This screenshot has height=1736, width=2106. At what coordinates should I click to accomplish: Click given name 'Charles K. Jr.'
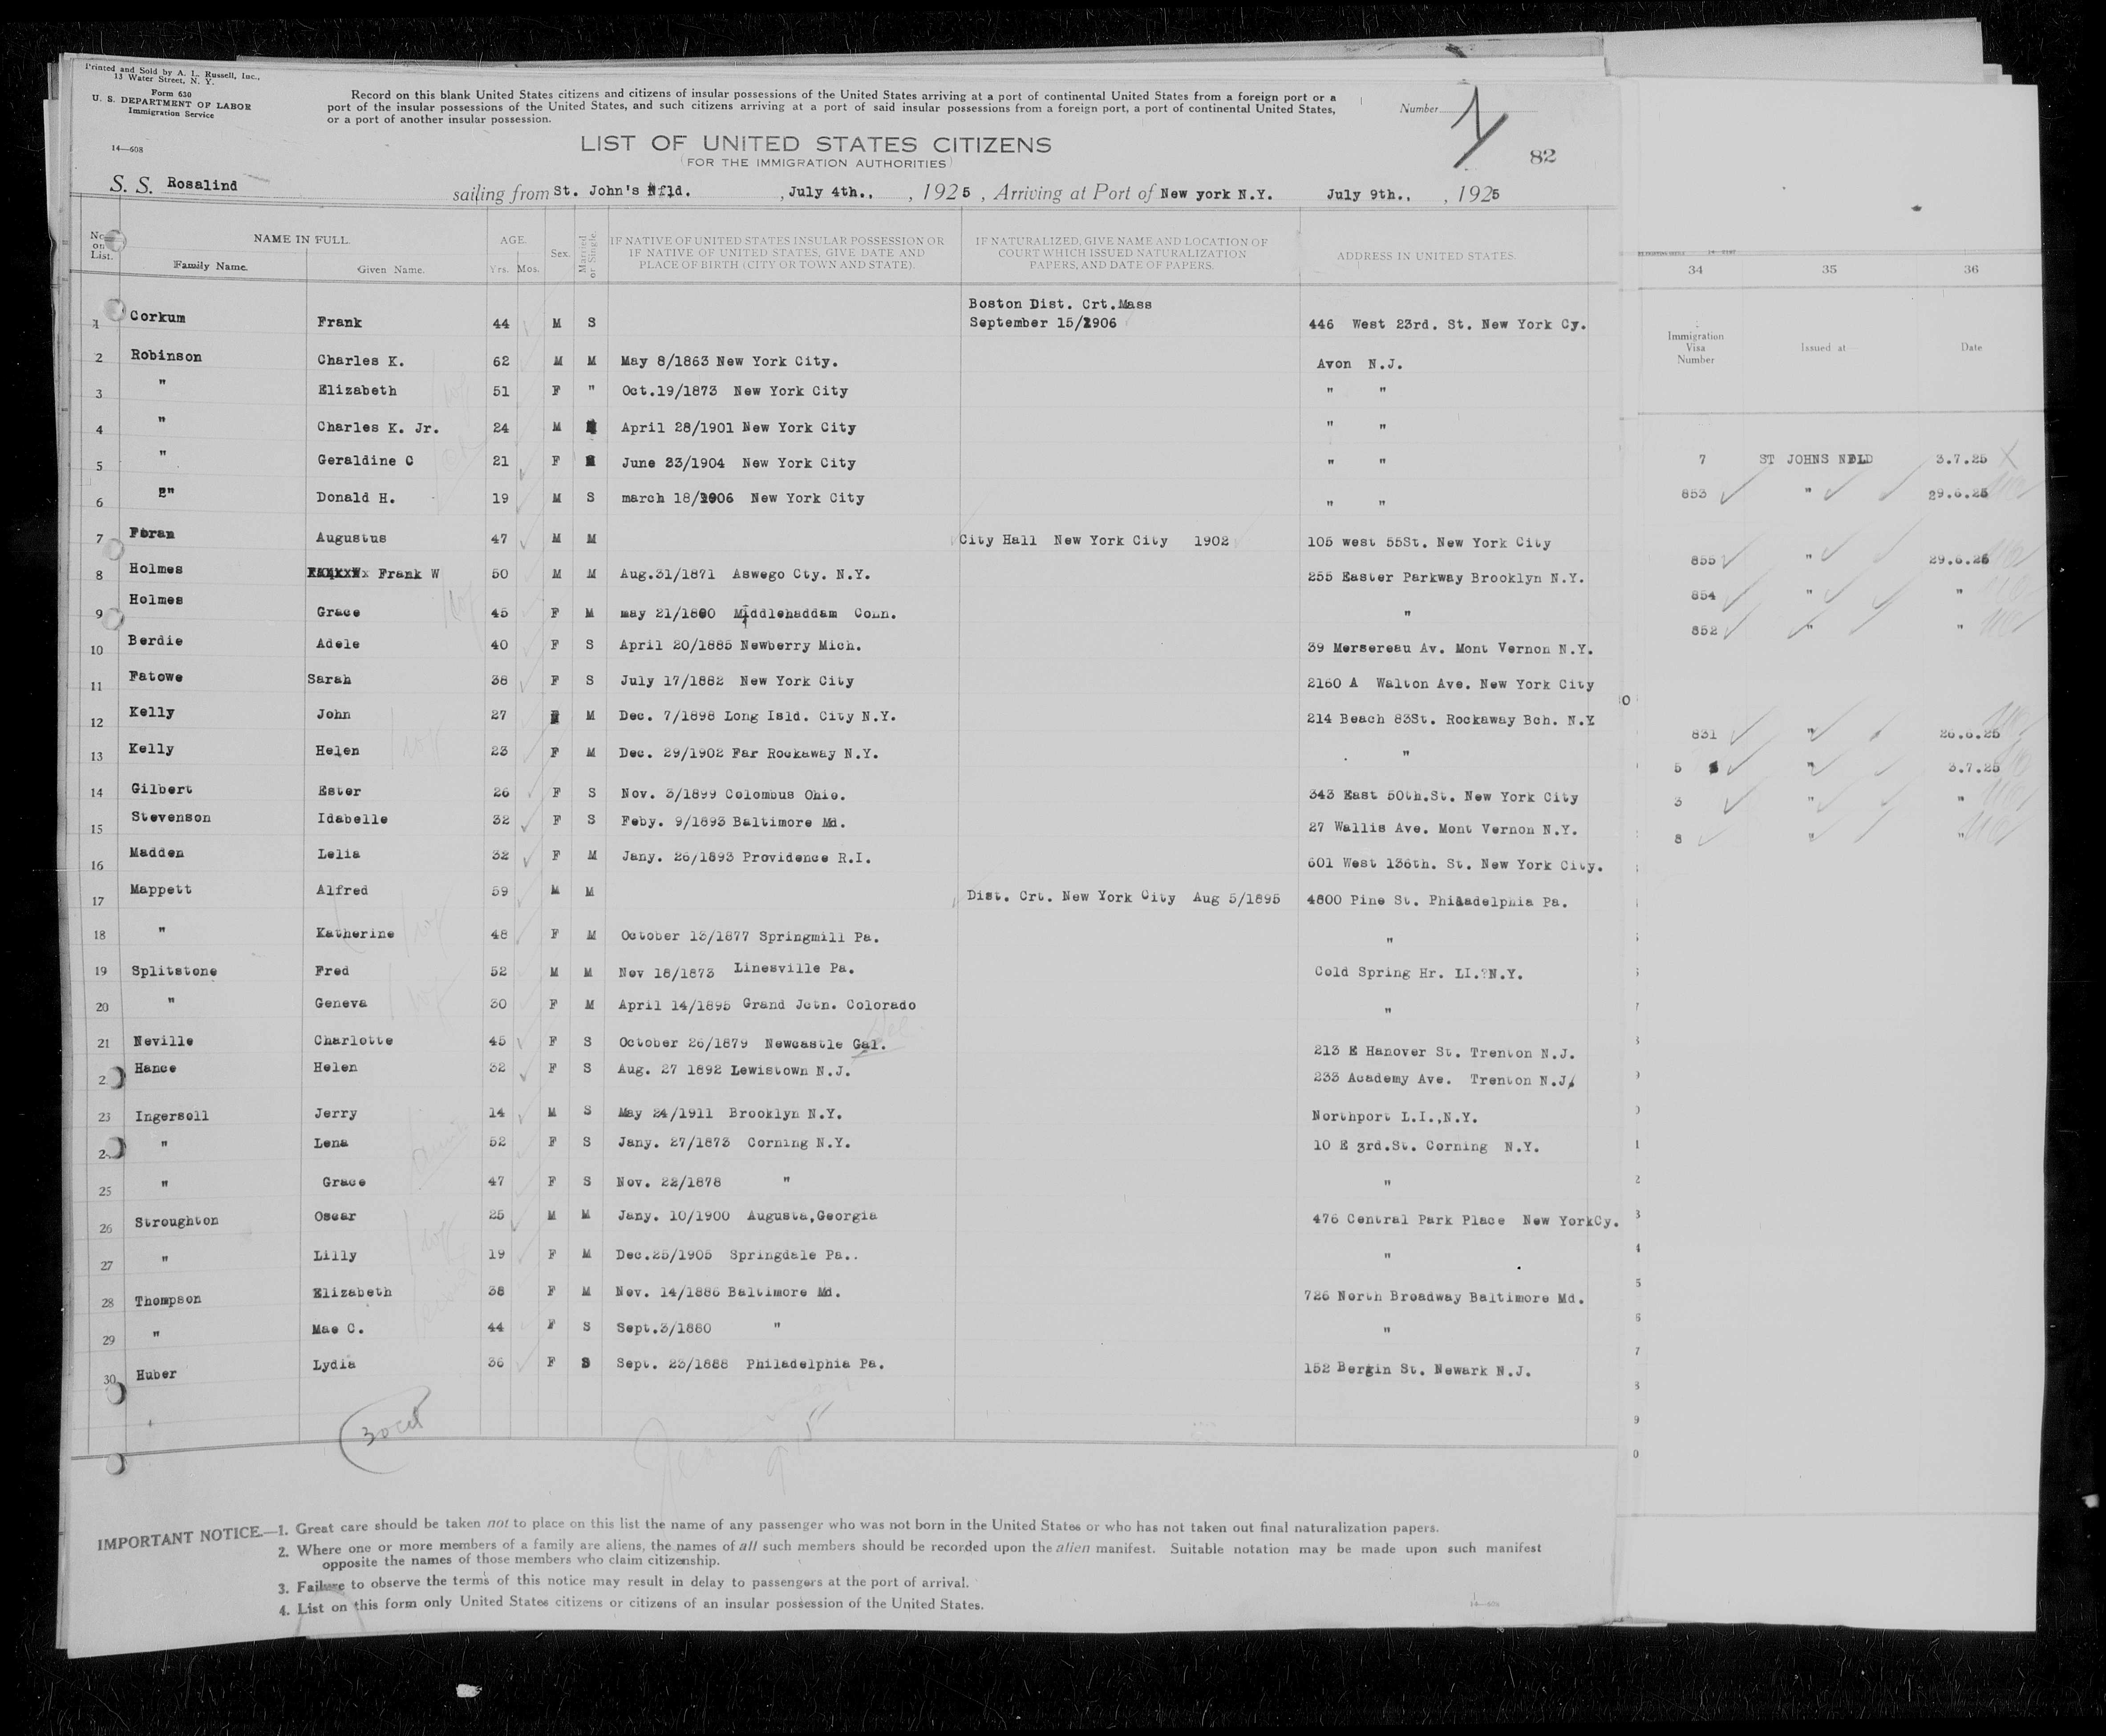pyautogui.click(x=377, y=427)
